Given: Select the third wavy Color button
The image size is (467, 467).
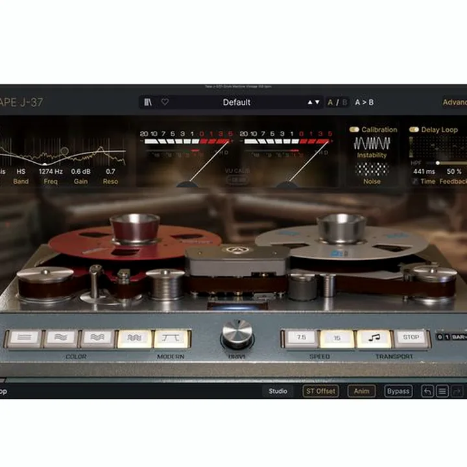Looking at the screenshot, I should click(97, 338).
